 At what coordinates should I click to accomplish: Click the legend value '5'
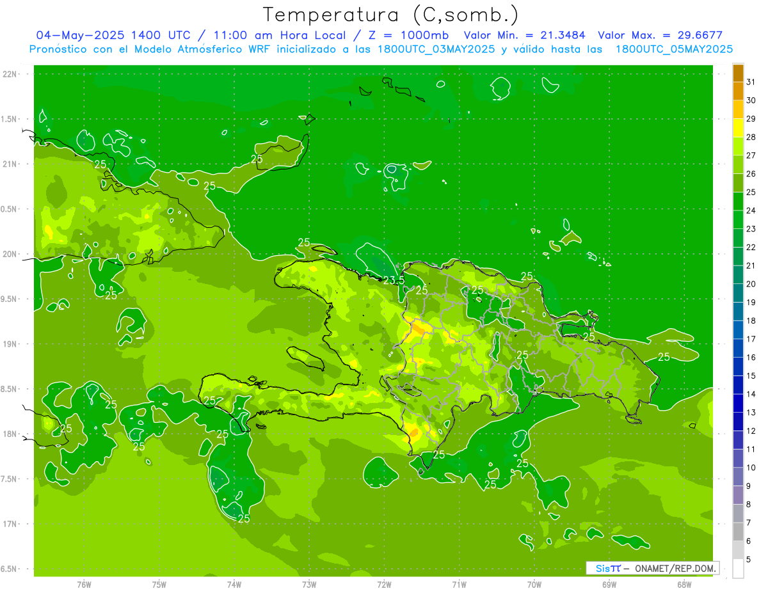tap(749, 560)
